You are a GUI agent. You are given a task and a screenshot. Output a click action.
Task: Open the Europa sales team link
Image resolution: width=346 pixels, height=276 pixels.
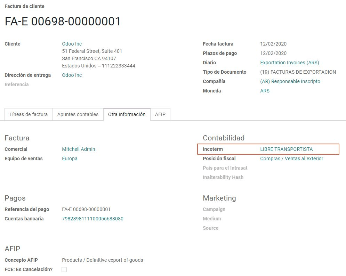click(70, 159)
